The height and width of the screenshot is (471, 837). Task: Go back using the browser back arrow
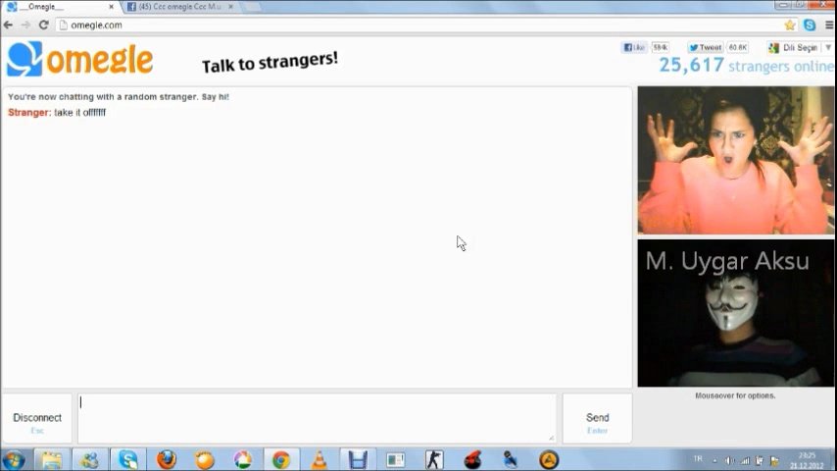pos(8,26)
